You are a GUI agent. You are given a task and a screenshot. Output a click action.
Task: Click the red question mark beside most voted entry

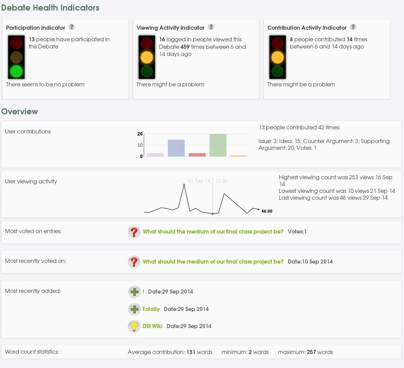click(134, 232)
